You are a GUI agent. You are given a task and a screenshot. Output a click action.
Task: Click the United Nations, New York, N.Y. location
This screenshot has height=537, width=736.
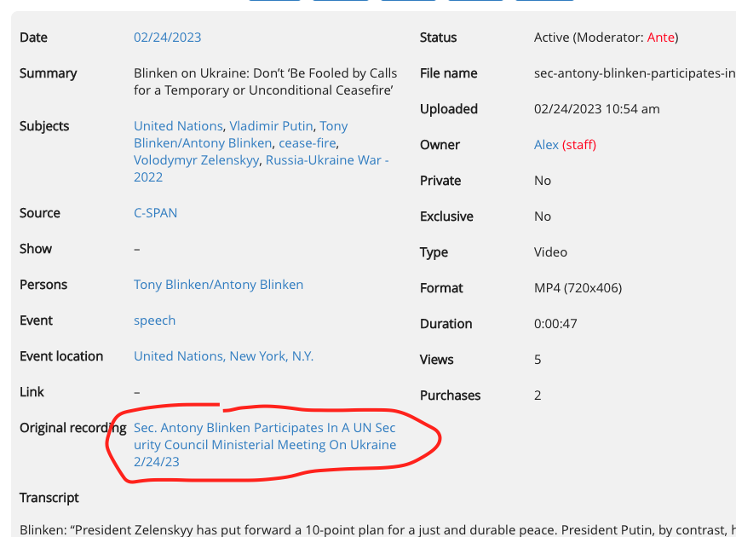[223, 356]
